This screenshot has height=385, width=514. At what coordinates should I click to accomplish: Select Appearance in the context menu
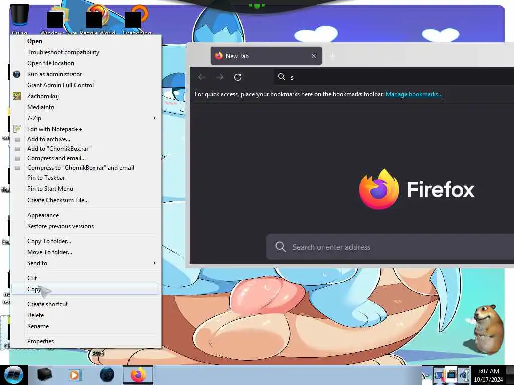point(86,215)
